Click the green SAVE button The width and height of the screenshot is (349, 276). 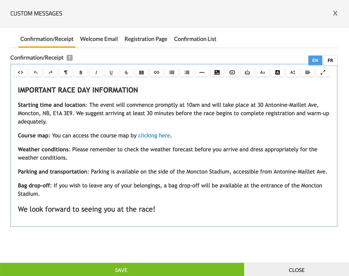point(122,270)
